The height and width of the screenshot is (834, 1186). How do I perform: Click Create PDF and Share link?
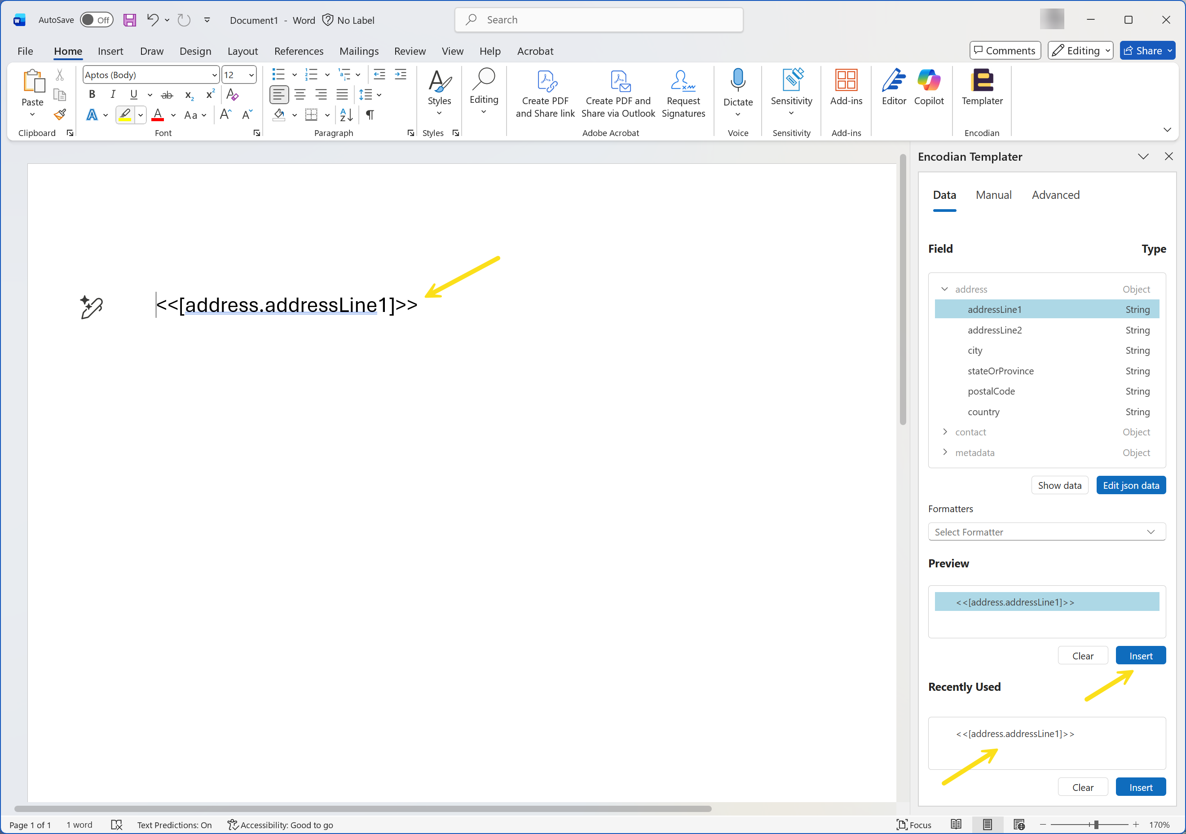click(545, 94)
